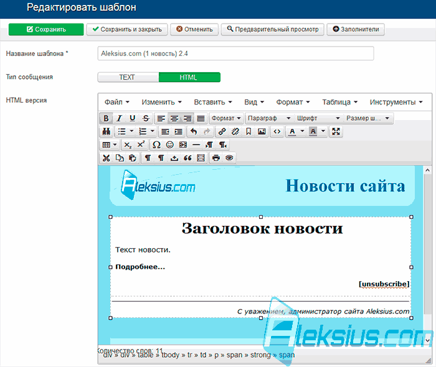Open the Шрифт font family dropdown

click(x=319, y=118)
